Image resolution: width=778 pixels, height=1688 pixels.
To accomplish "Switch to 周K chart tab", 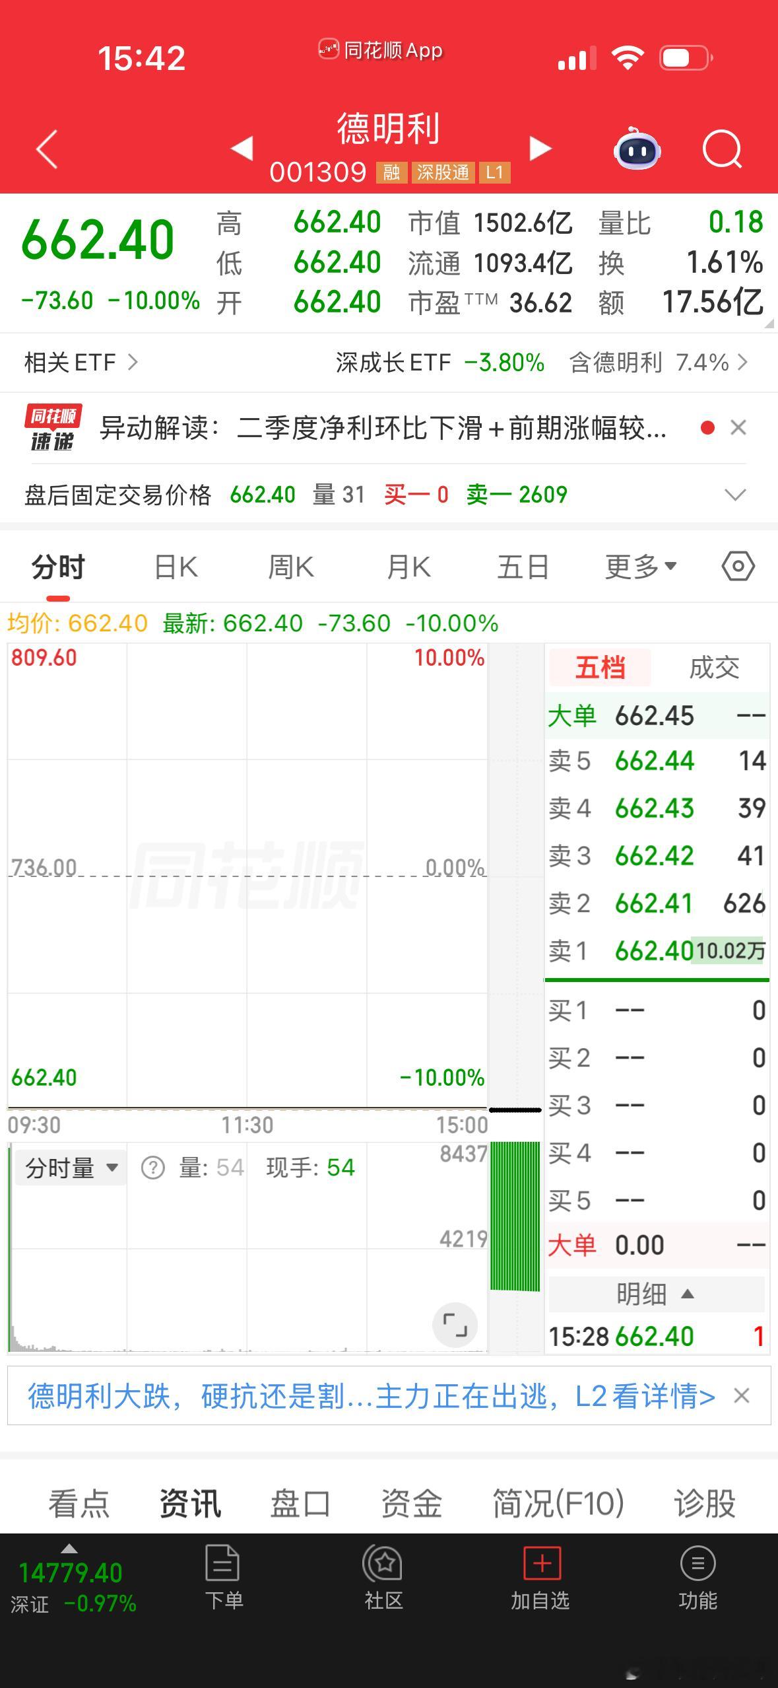I will pyautogui.click(x=290, y=567).
